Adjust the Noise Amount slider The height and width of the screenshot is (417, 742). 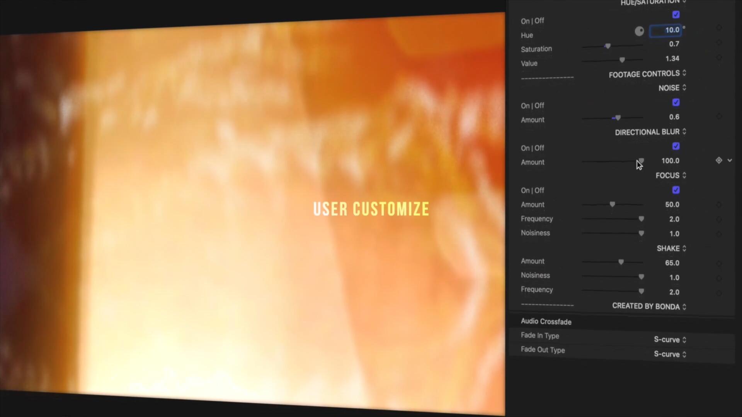[x=618, y=118]
